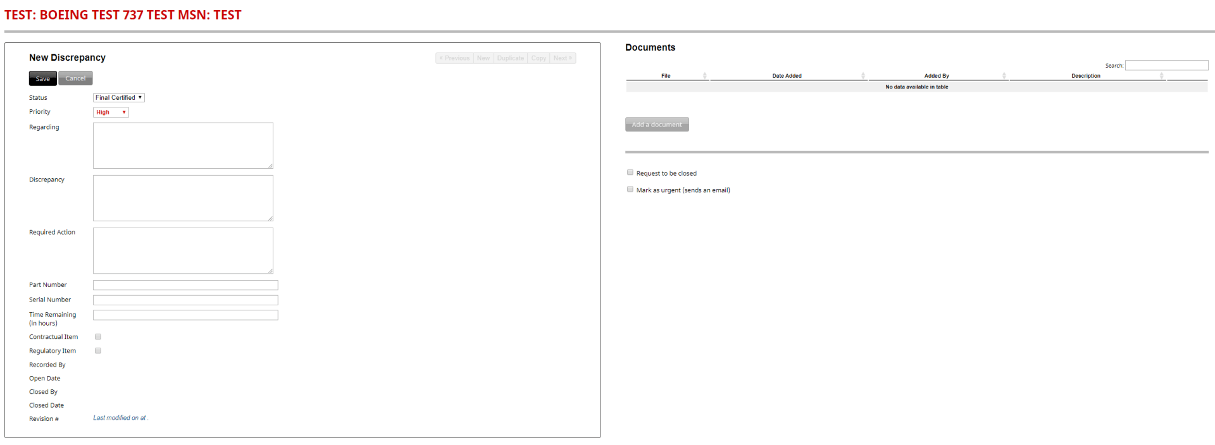The image size is (1215, 445).
Task: Enable Mark as urgent email checkbox
Action: click(630, 189)
